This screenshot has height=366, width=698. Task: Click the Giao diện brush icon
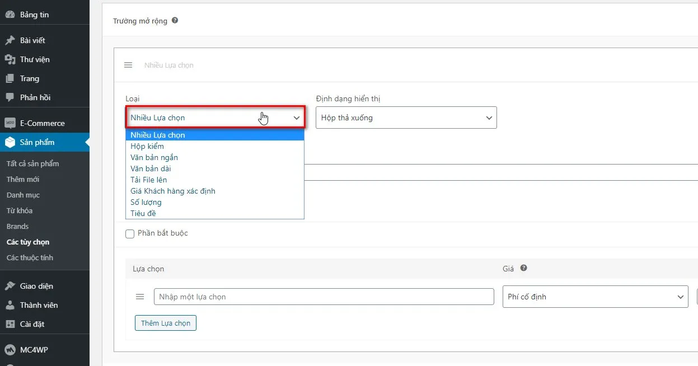(10, 286)
